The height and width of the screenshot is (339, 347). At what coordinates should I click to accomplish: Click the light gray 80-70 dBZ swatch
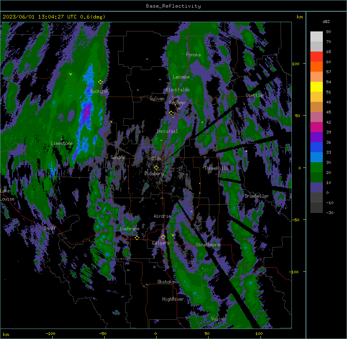pos(316,37)
